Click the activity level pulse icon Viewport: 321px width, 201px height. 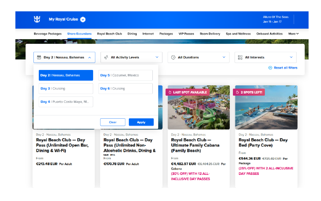[x=106, y=57]
